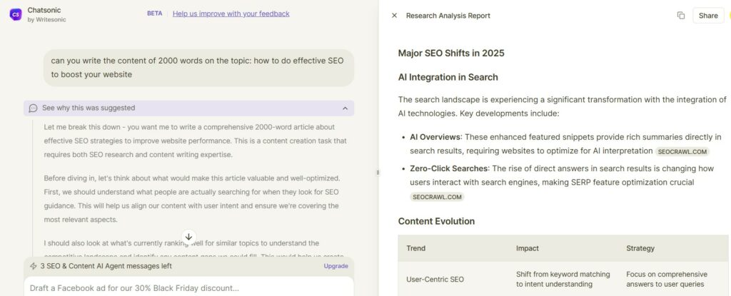Click the 'Impact' table column header

pyautogui.click(x=528, y=248)
